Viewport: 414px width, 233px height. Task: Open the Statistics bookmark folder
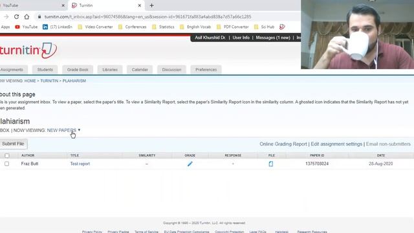tap(163, 27)
